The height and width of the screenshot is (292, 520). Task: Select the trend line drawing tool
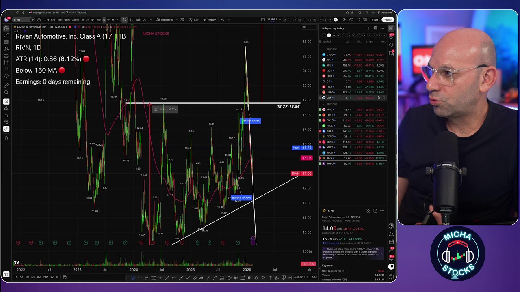pos(6,35)
